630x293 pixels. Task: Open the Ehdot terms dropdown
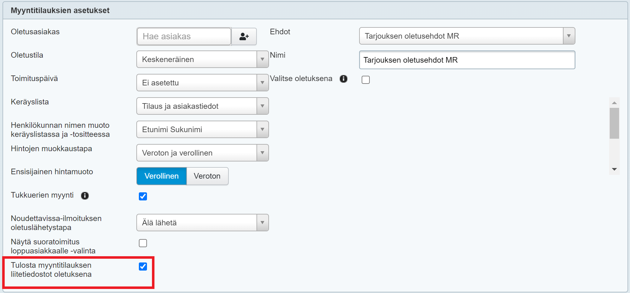tap(467, 36)
